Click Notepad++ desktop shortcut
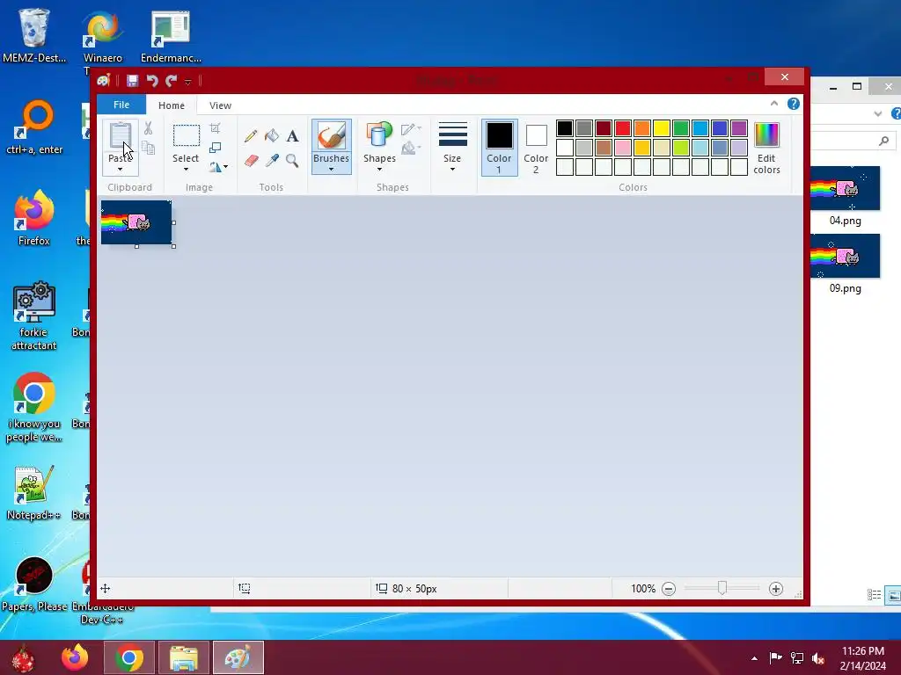Screen dimensions: 901x675 (x=34, y=492)
